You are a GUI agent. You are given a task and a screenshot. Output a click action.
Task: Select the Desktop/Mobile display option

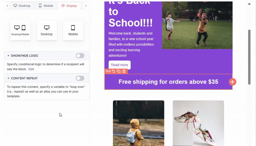click(20, 30)
